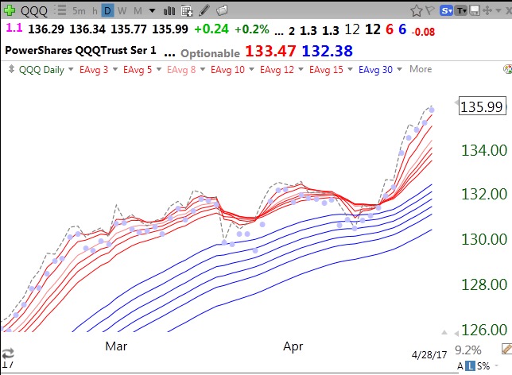Select the S% percent scale option
512x375 pixels.
483,366
